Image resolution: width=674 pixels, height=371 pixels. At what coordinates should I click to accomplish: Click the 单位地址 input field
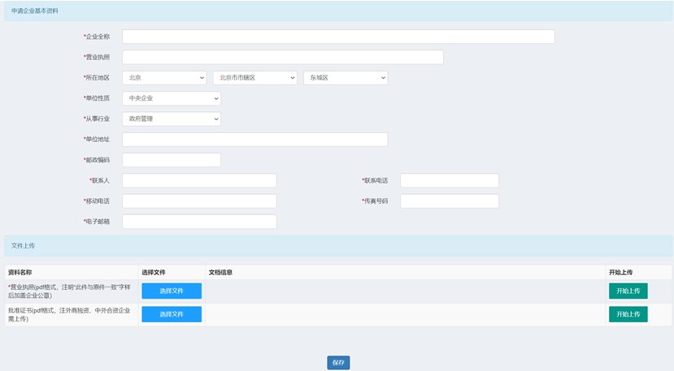254,140
